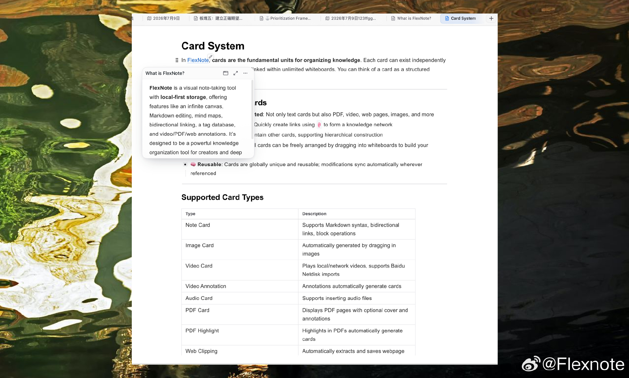Click the PDF Card table cell
629x378 pixels.
tap(240, 314)
